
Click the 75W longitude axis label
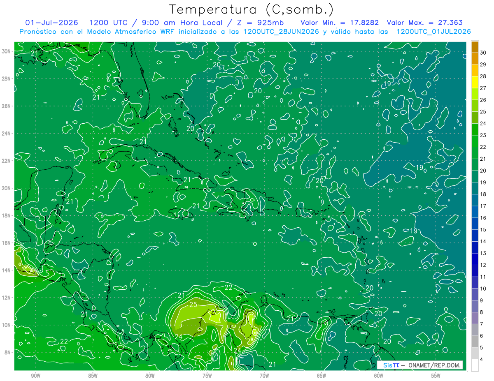tap(207, 376)
